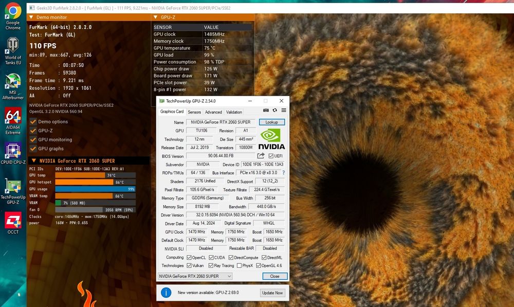Screen dimensions: 514x307
Task: Collapse GPU-Z overlay panel triangle
Action: pos(155,17)
